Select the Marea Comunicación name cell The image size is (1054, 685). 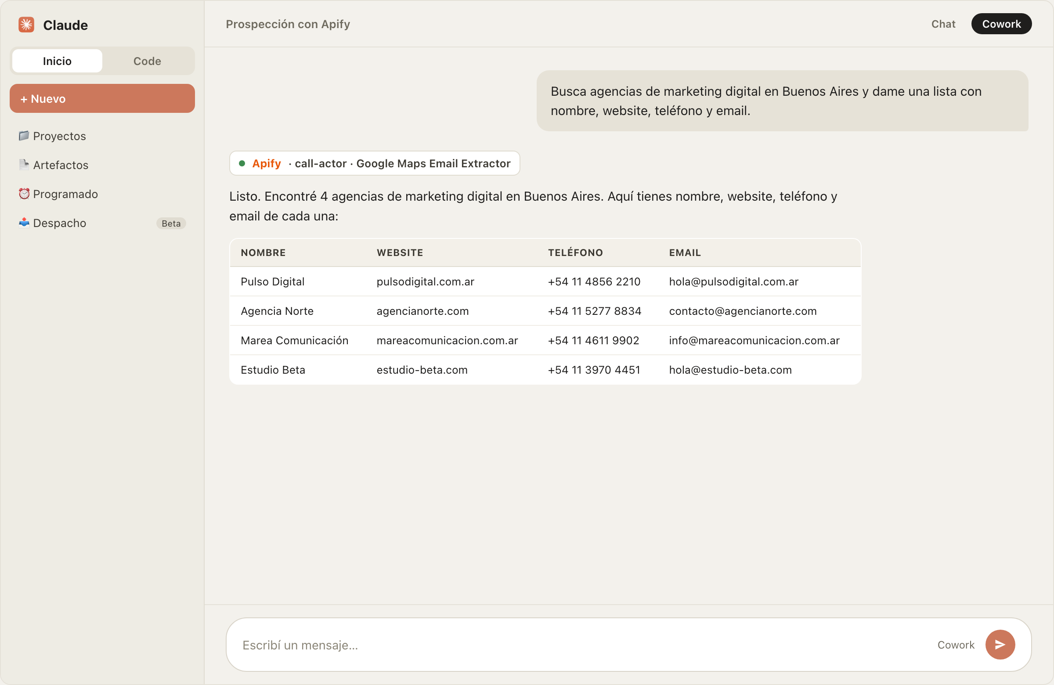[x=295, y=340]
